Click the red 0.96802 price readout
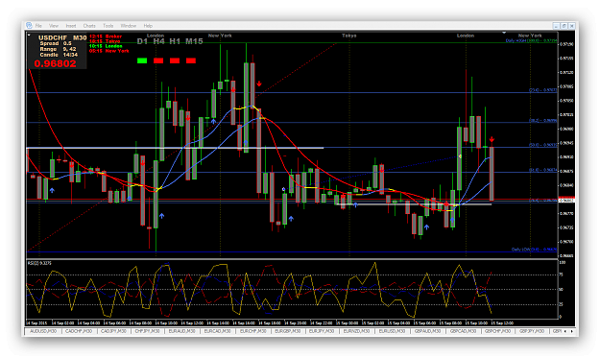 (55, 63)
